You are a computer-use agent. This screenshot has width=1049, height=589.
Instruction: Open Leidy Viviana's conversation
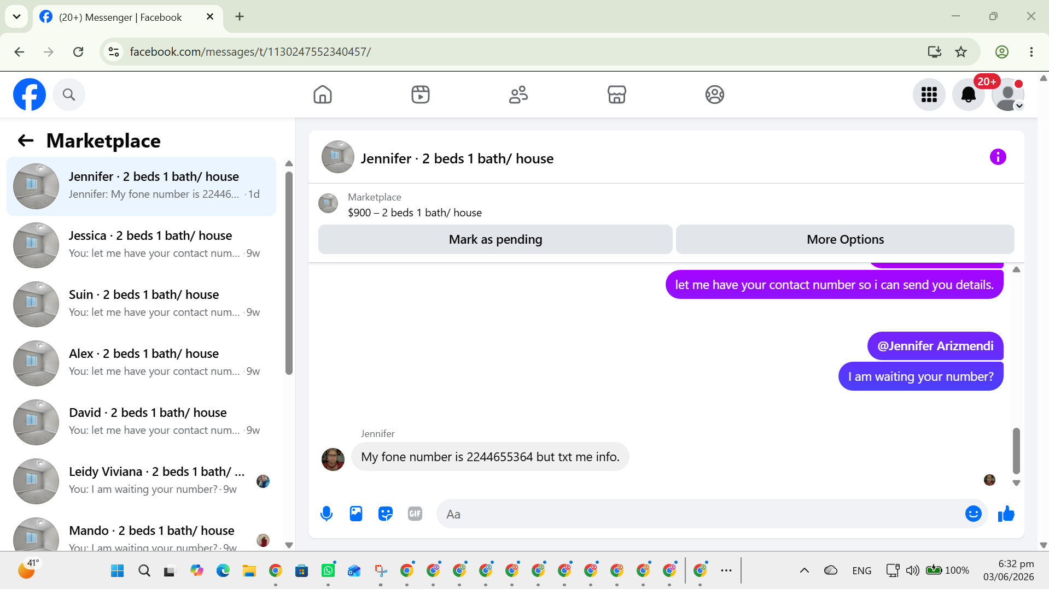pos(141,481)
